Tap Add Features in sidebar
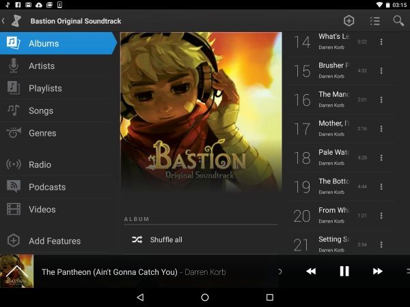The width and height of the screenshot is (410, 307). tap(55, 241)
